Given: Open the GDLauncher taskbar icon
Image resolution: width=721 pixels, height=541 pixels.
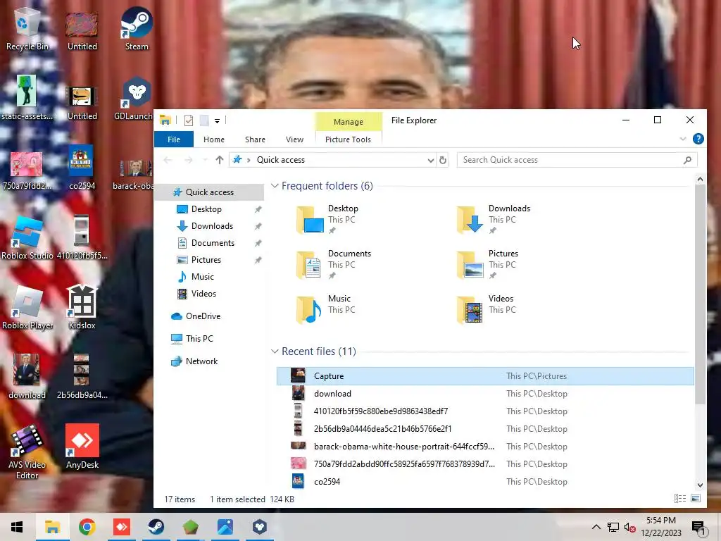Looking at the screenshot, I should (x=260, y=527).
